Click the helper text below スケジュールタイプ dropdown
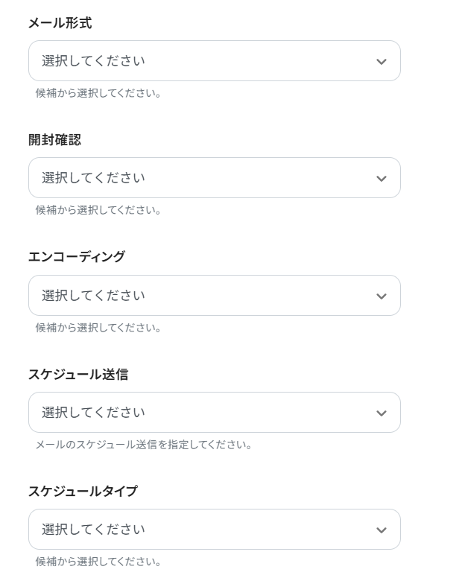The height and width of the screenshot is (581, 462). click(x=98, y=562)
